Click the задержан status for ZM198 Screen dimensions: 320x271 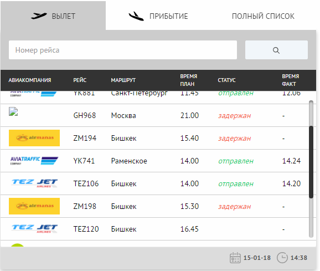(x=235, y=207)
